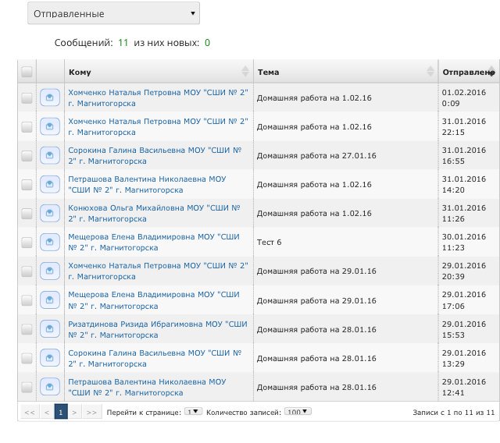This screenshot has height=443, width=500.
Task: Open Хомченко recipient link sent 29.01.2016 20:39
Action: (x=158, y=271)
